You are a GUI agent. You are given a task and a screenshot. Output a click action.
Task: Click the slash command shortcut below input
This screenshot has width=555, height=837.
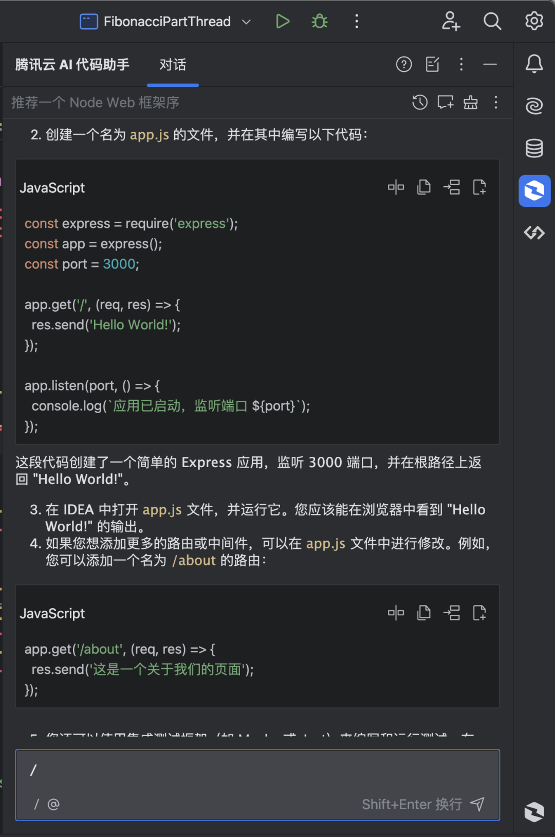point(36,804)
